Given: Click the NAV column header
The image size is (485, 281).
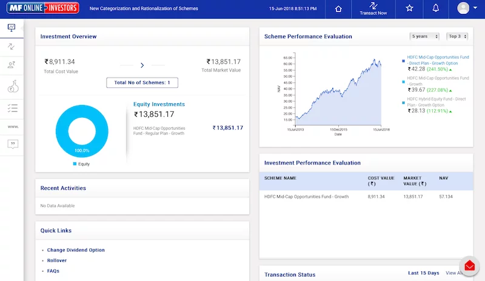Looking at the screenshot, I should pos(444,178).
